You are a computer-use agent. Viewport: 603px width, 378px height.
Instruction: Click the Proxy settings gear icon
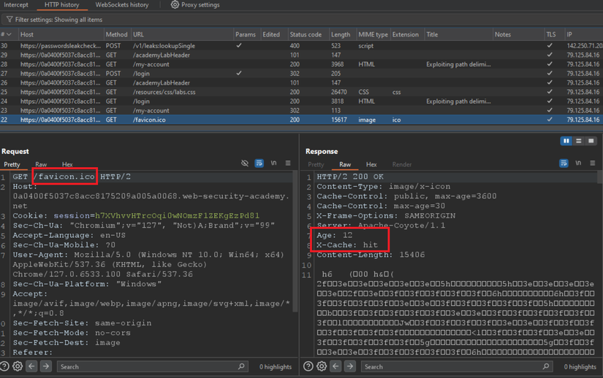pyautogui.click(x=175, y=4)
